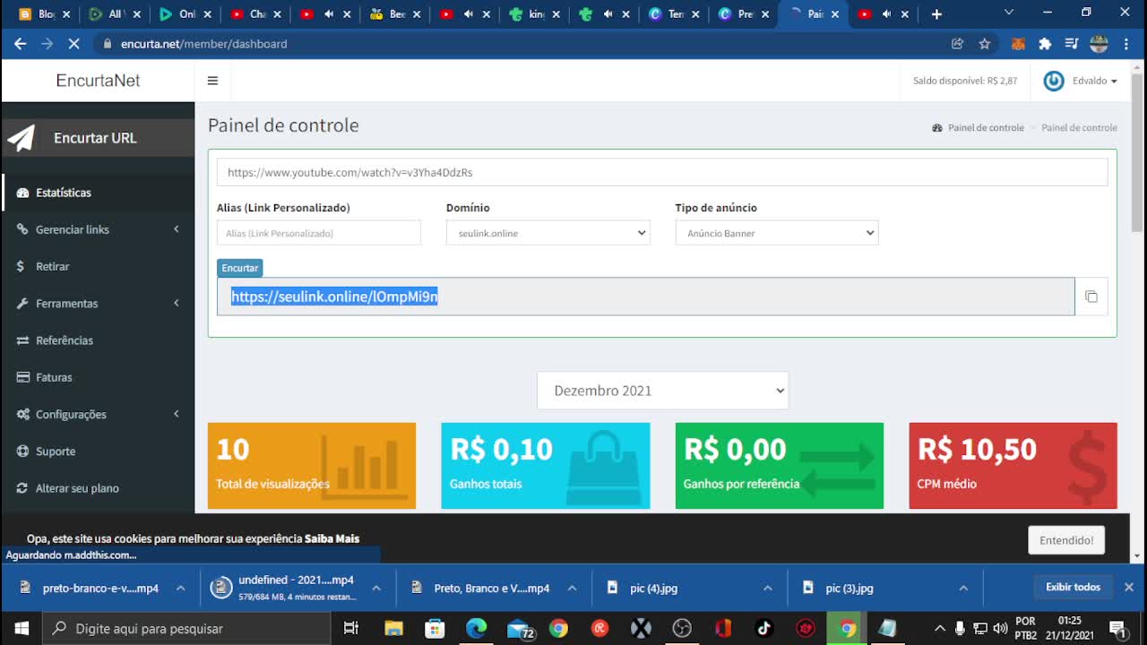Click the paper plane Encurtar URL icon
Viewport: 1147px width, 645px height.
coord(22,138)
